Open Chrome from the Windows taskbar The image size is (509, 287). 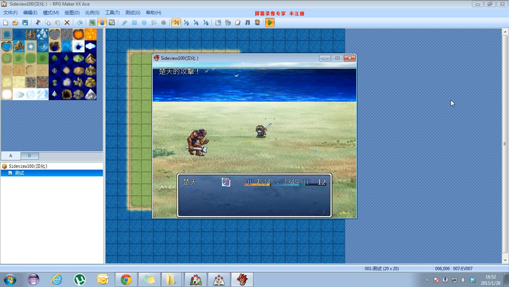[126, 280]
